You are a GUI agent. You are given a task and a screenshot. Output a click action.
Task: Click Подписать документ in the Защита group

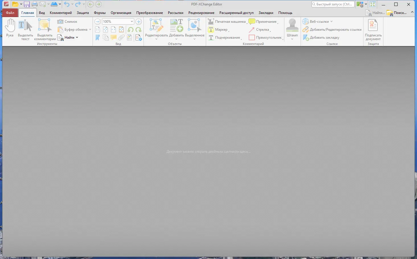373,30
